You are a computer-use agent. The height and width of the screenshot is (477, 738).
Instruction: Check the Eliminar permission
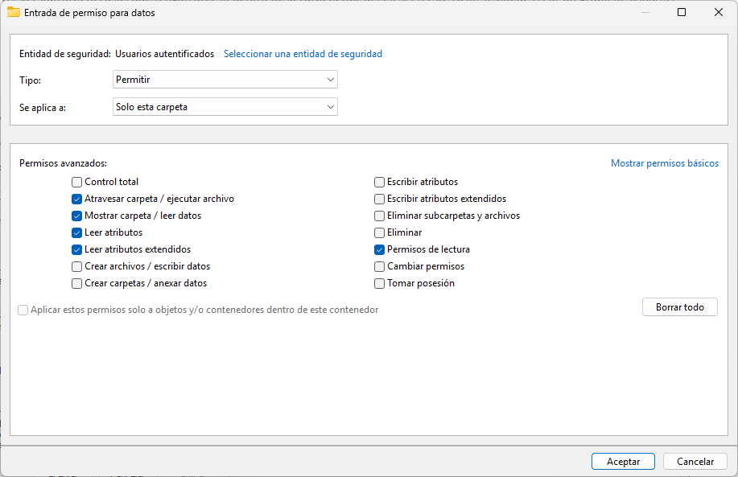click(378, 232)
